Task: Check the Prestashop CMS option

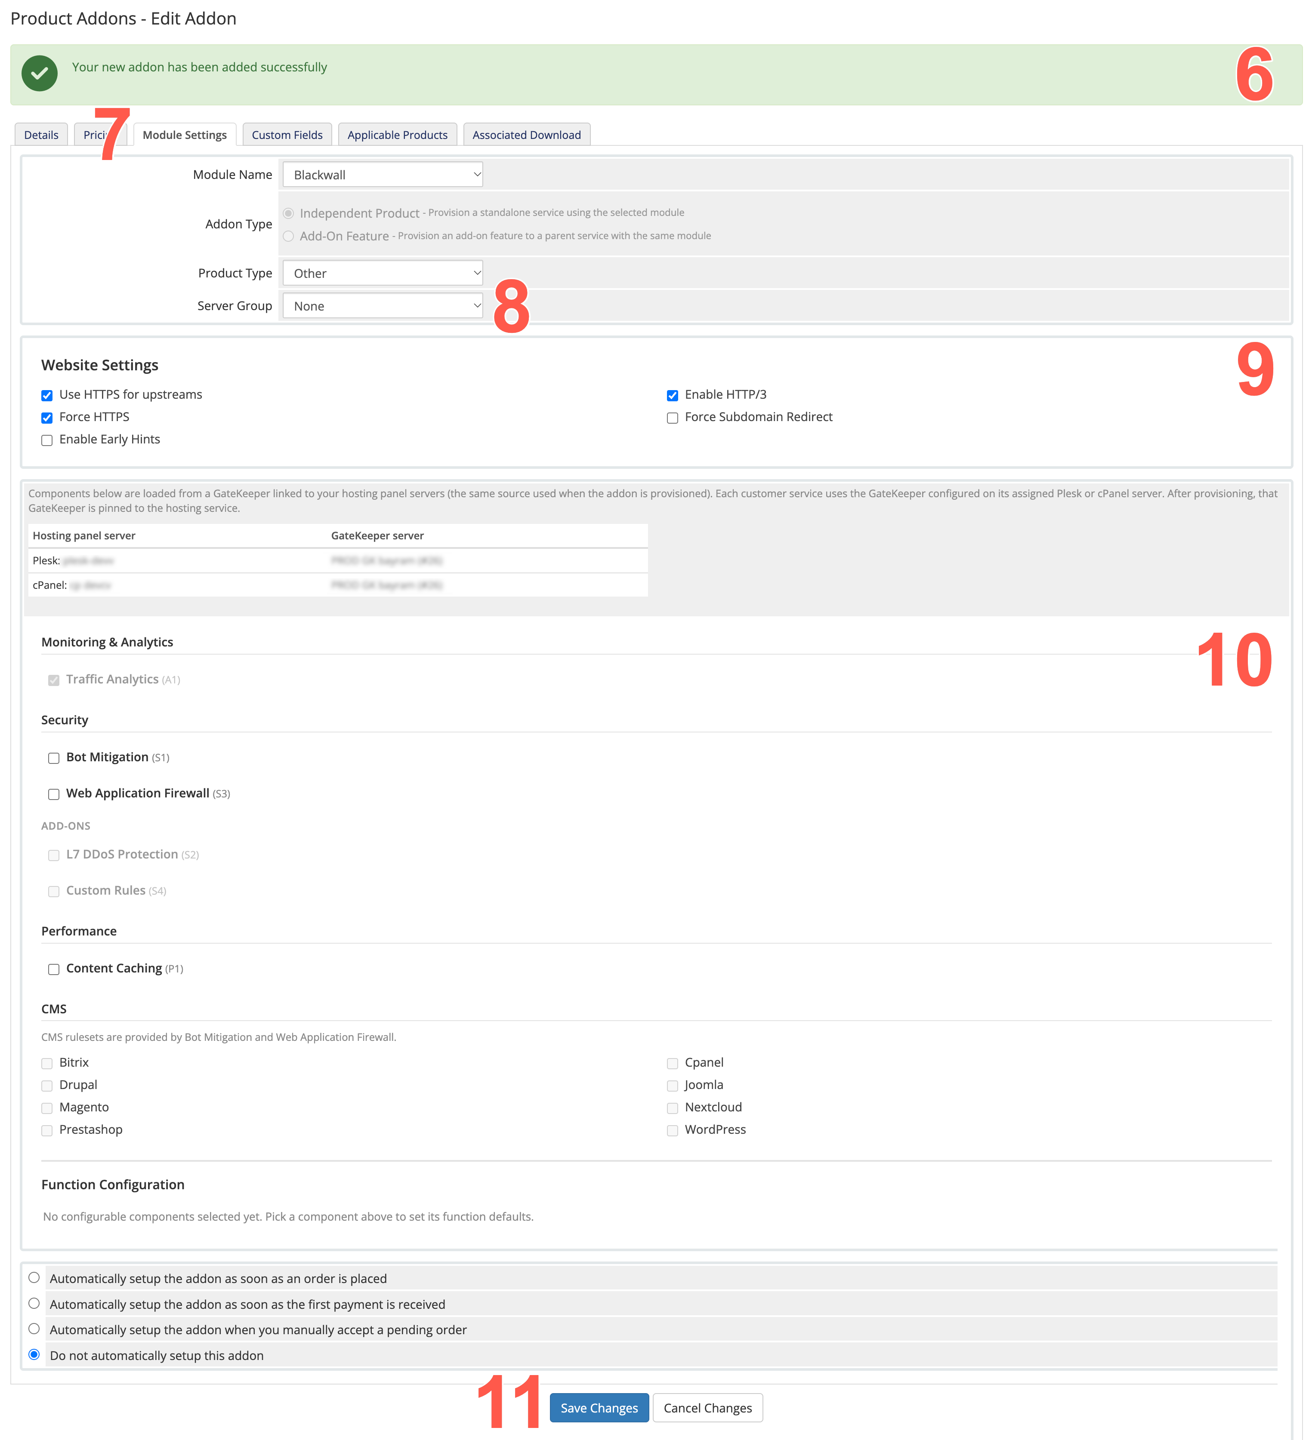Action: [x=47, y=1130]
